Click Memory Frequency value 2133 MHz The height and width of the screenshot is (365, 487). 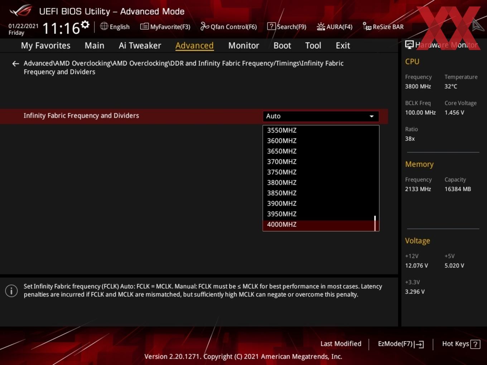point(418,189)
